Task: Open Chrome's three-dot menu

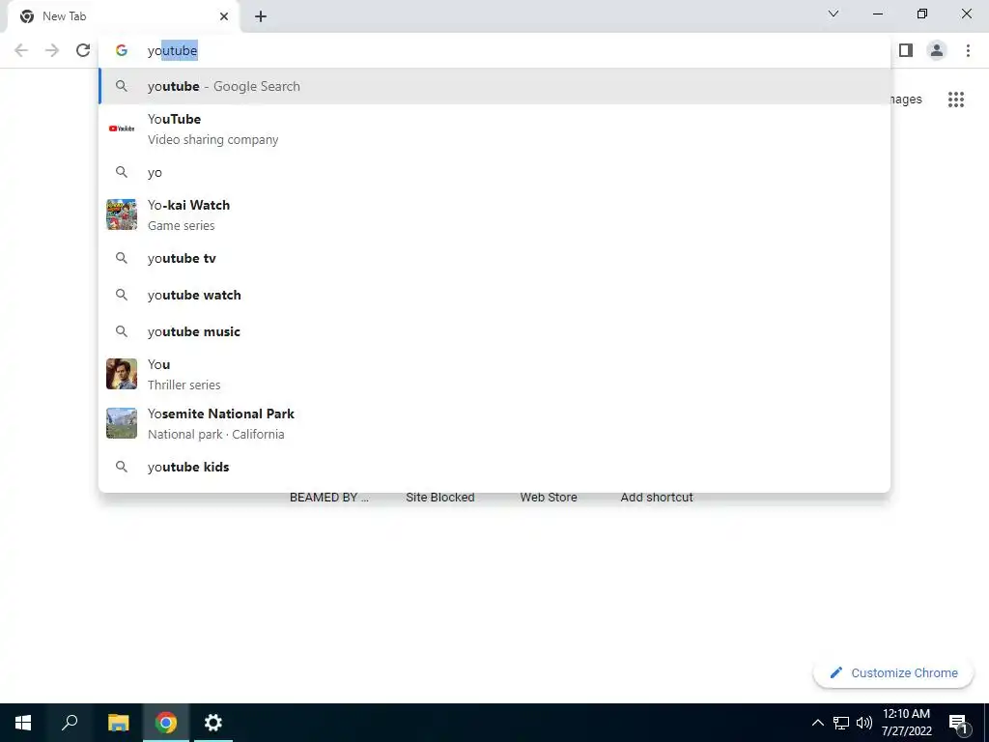Action: (x=968, y=50)
